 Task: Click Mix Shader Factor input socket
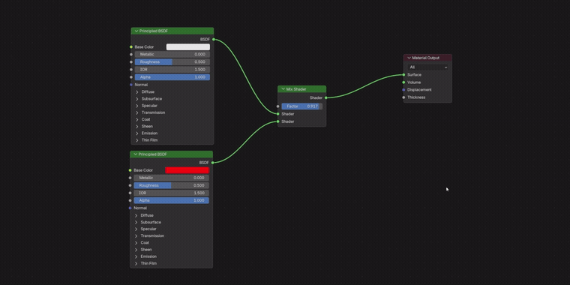[277, 106]
